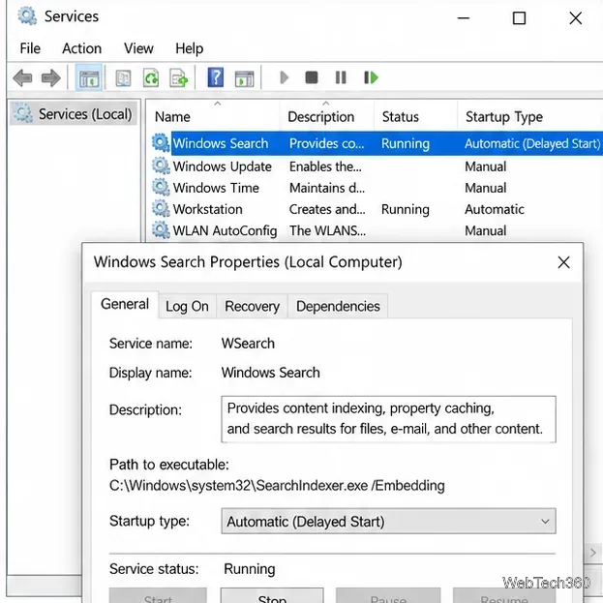Click the Stop Service square icon

point(312,77)
